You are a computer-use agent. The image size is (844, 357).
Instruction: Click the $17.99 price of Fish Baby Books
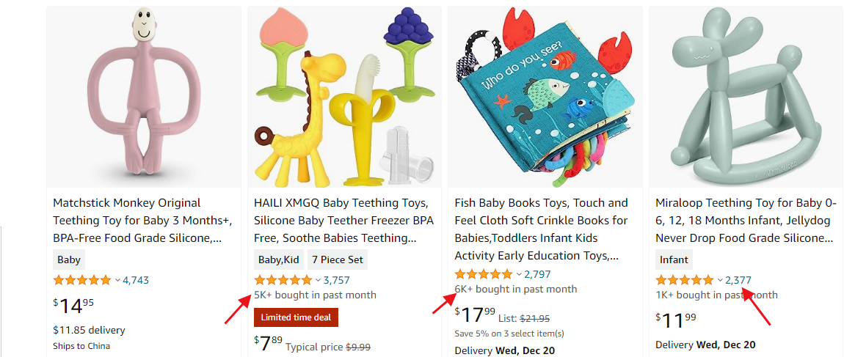[x=475, y=315]
